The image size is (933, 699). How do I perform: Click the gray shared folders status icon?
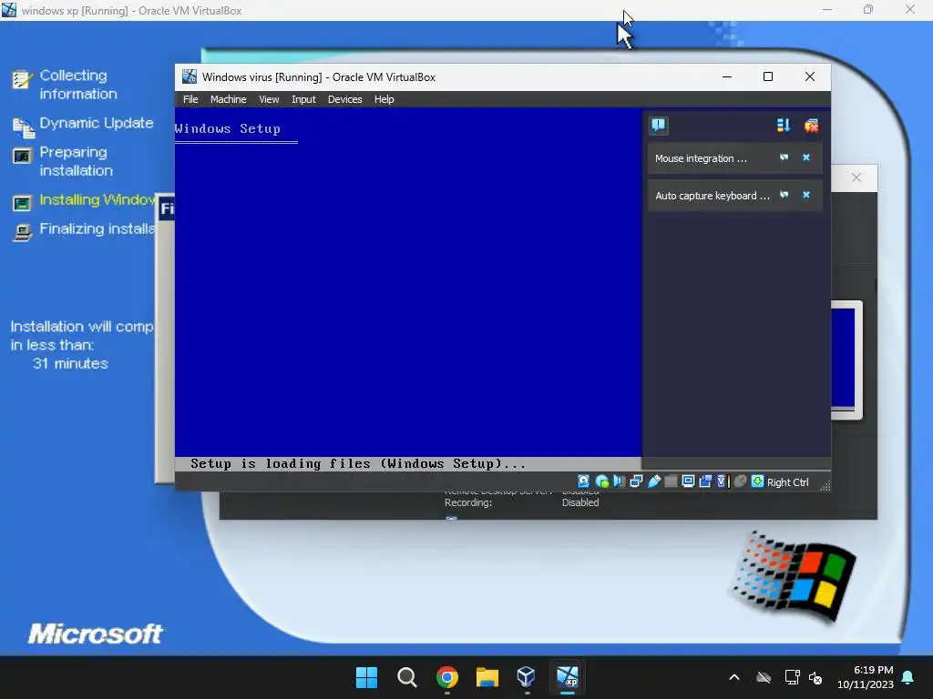pyautogui.click(x=671, y=481)
